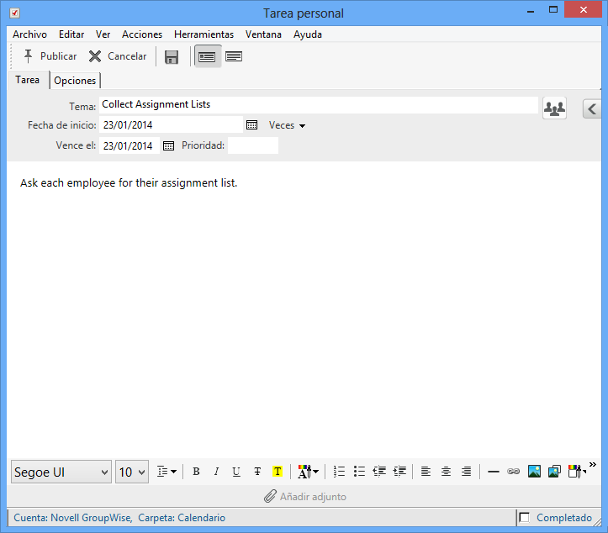The image size is (608, 533).
Task: Insert a picture
Action: [534, 472]
